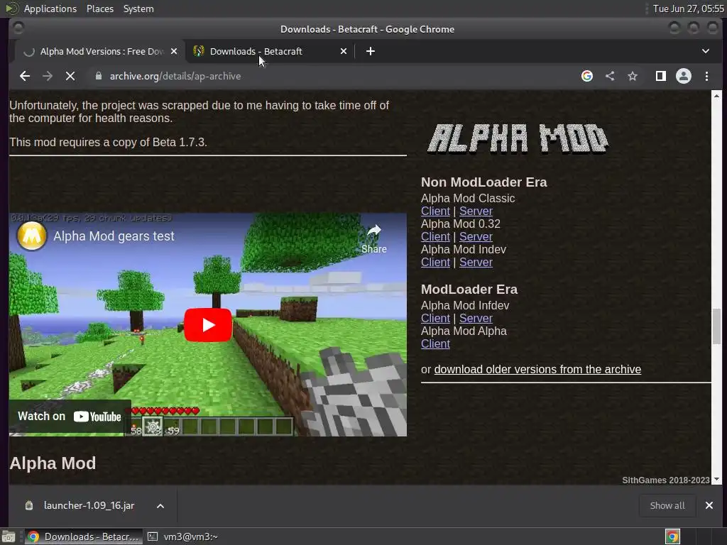
Task: Close the downloads bar
Action: (x=709, y=505)
